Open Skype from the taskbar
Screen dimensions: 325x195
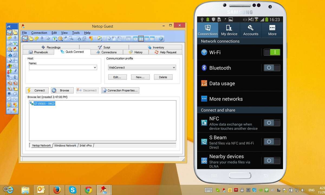tap(73, 190)
